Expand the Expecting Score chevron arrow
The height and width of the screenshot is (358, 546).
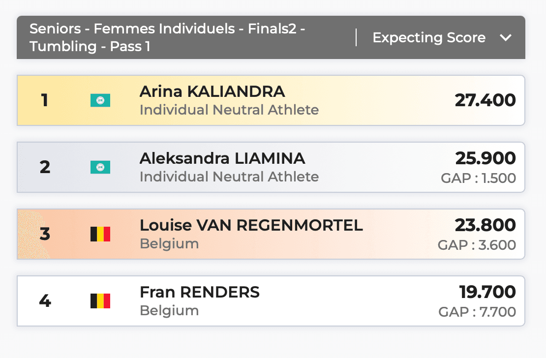(x=506, y=38)
